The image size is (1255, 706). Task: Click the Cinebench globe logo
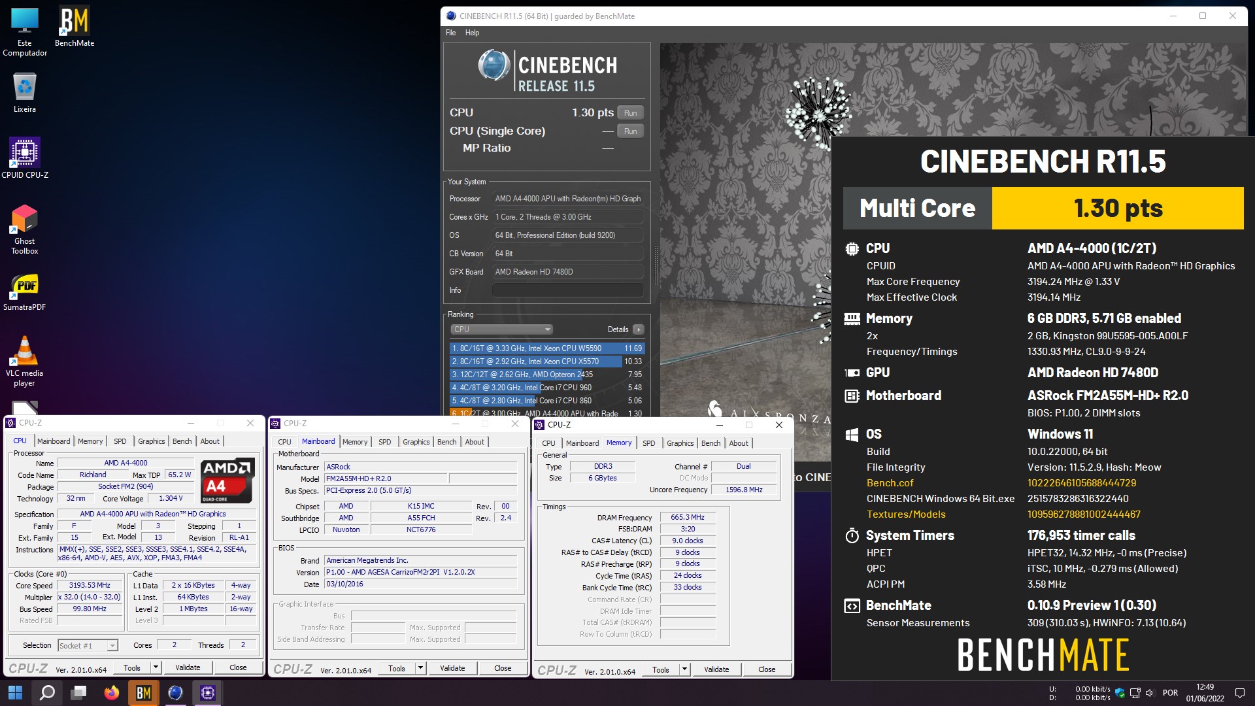[x=494, y=65]
